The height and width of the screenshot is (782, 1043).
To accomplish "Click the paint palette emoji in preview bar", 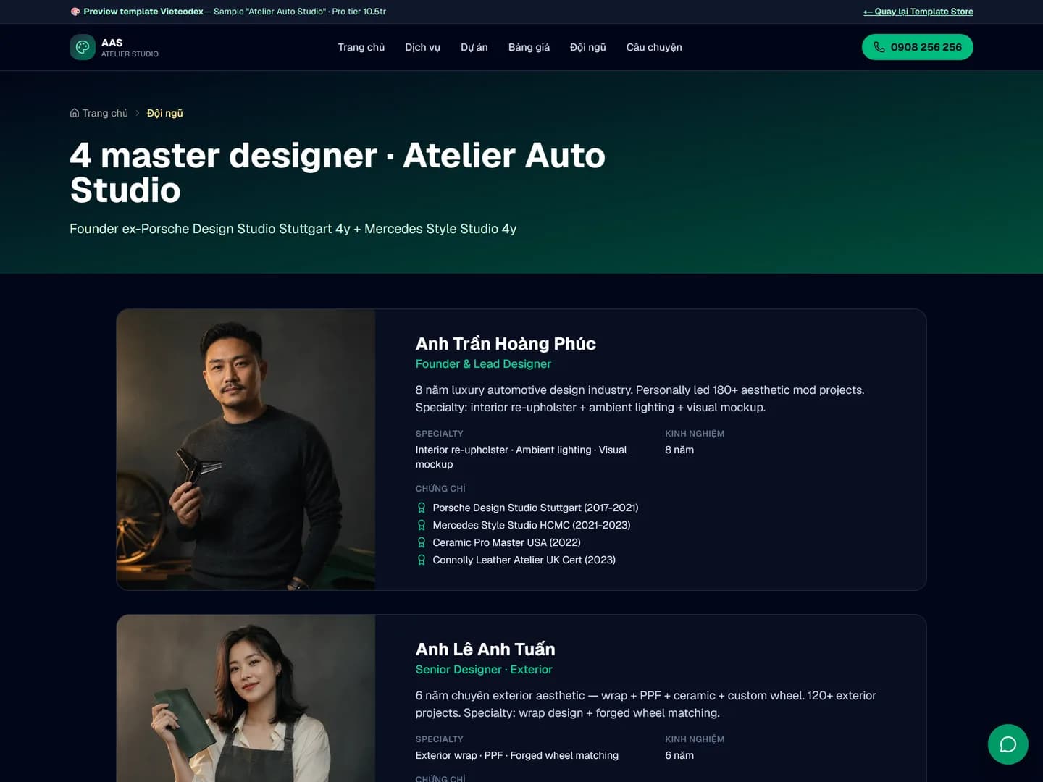I will pos(75,12).
